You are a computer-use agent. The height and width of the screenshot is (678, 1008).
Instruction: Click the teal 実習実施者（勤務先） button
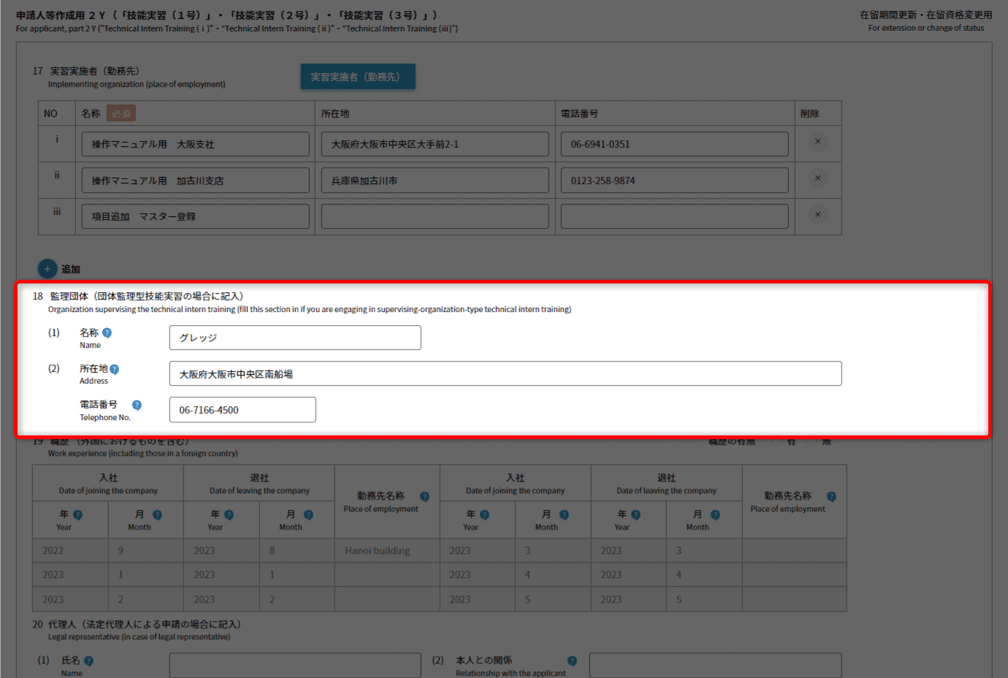(x=357, y=77)
